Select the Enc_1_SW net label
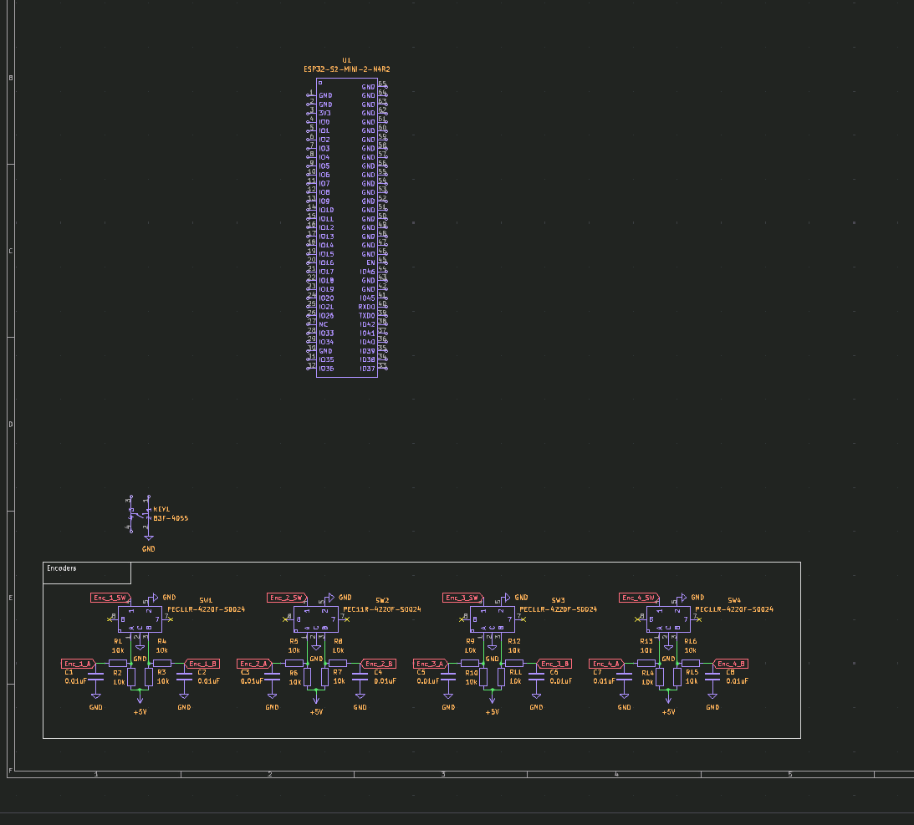Viewport: 914px width, 825px height. [x=110, y=598]
